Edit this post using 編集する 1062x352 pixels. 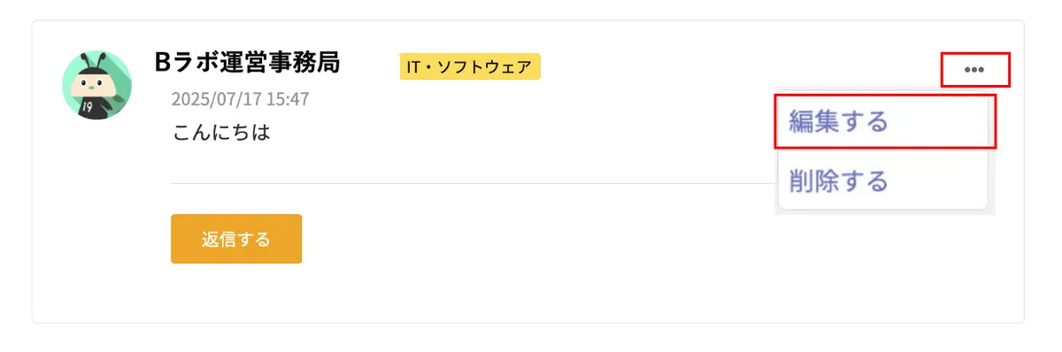point(885,121)
